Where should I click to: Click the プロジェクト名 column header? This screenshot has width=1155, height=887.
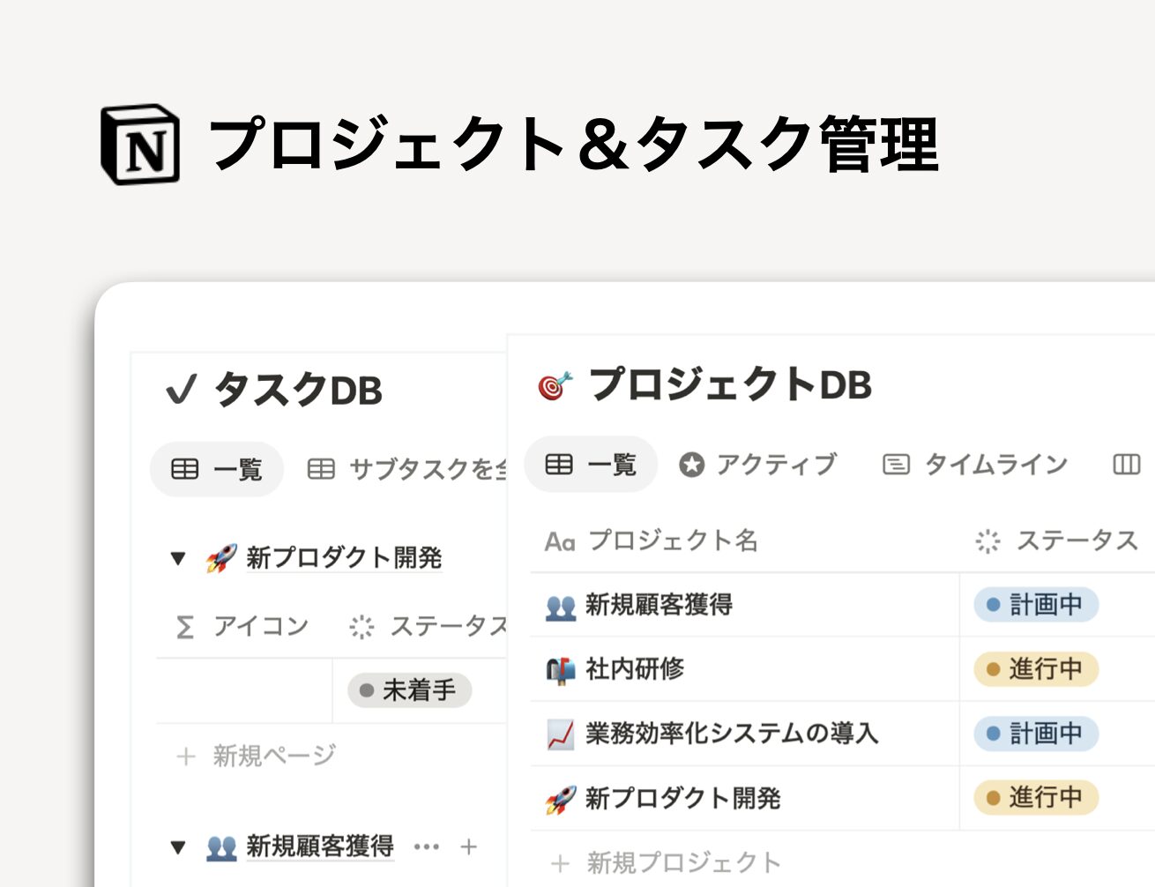tap(651, 540)
